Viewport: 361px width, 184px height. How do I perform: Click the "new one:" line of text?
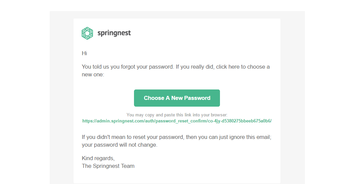(x=93, y=74)
